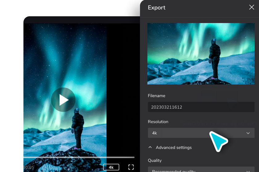Click the video progress bar
Screen dimensions: 259x172
tap(79, 157)
